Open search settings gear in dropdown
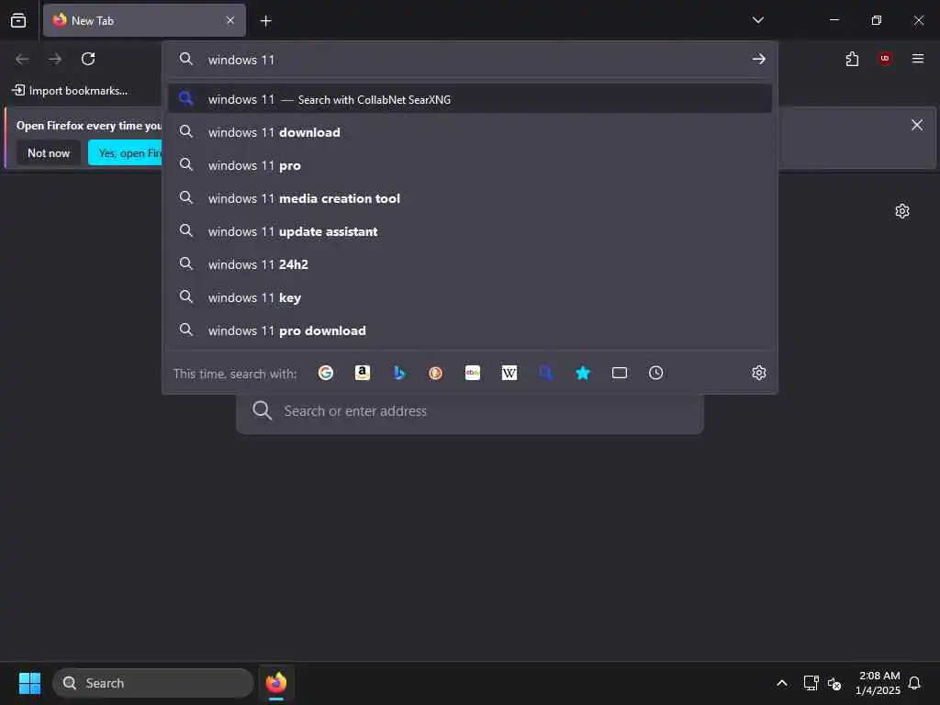This screenshot has height=705, width=940. tap(759, 373)
